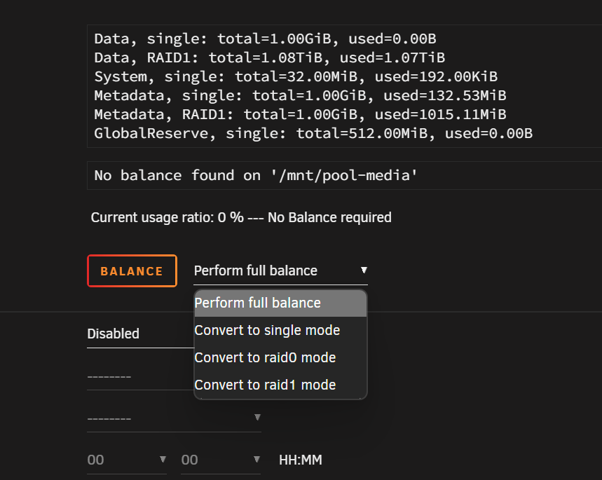Select highlighted Perform full balance list option
The height and width of the screenshot is (480, 602).
280,303
